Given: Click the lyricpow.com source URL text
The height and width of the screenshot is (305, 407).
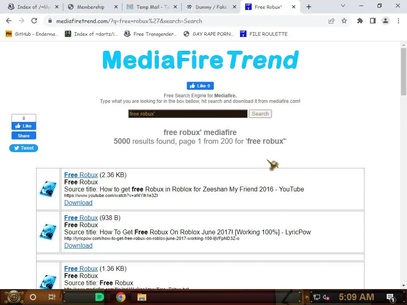Looking at the screenshot, I should click(x=152, y=238).
